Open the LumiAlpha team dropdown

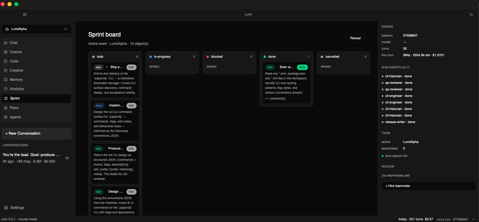(x=36, y=29)
